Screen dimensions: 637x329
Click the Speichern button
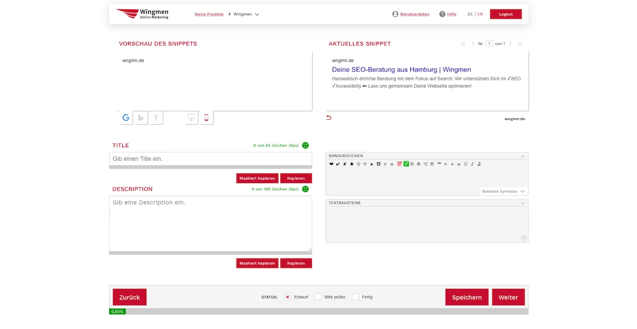pos(466,297)
